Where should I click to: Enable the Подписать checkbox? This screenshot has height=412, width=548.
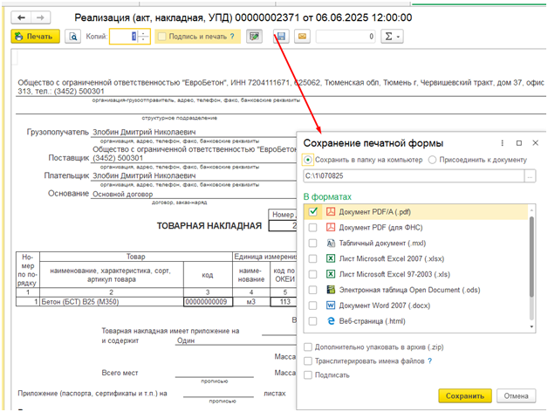(x=308, y=375)
